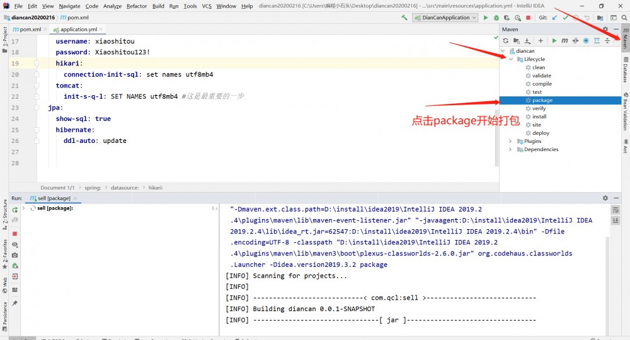This screenshot has height=340, width=630.
Task: Open Maven panel settings gear
Action: coord(605,30)
